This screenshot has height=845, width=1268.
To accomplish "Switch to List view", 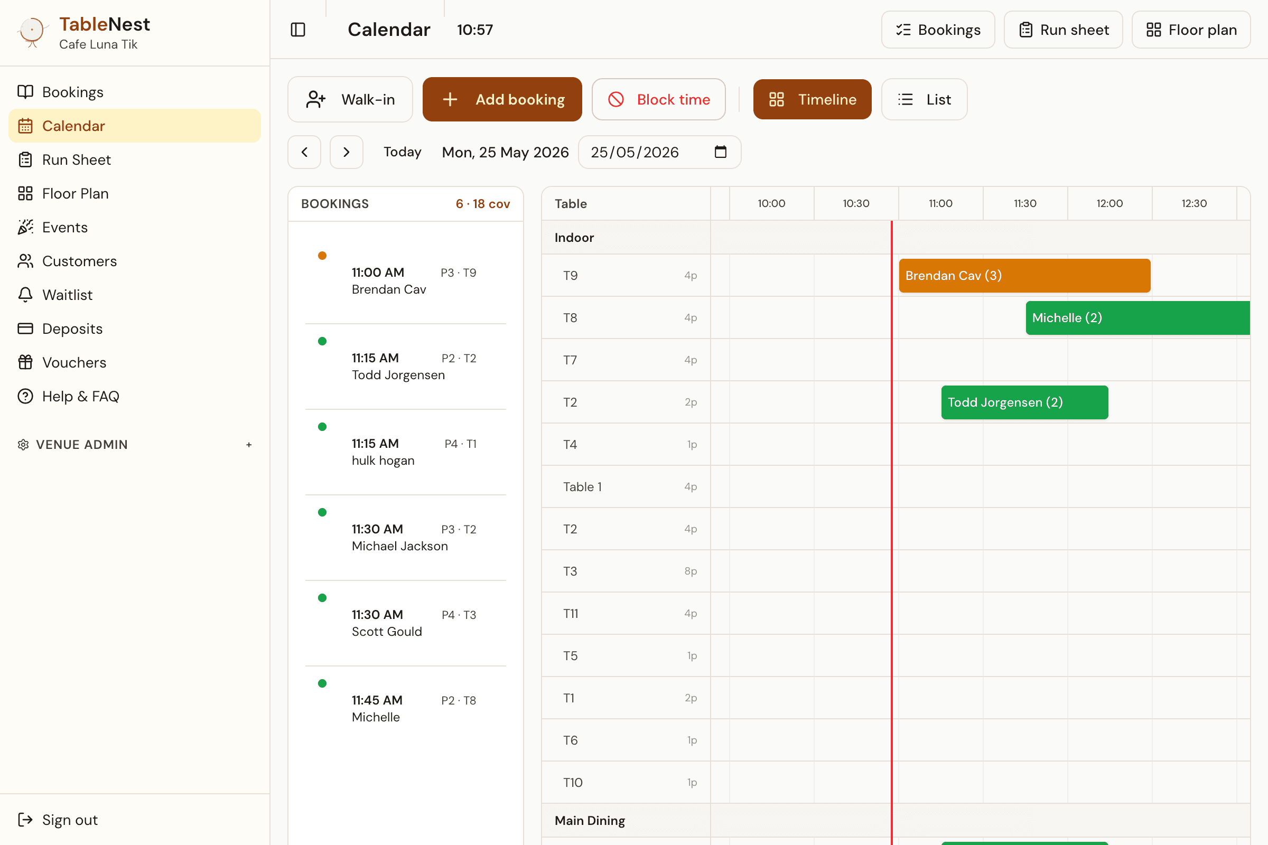I will pyautogui.click(x=925, y=99).
